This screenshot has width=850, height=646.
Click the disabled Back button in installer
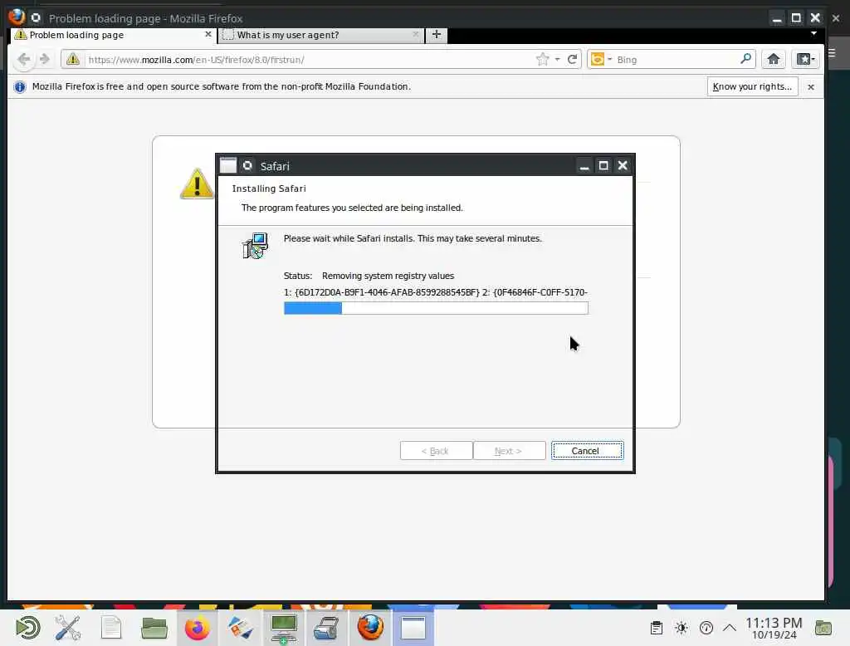click(x=436, y=451)
